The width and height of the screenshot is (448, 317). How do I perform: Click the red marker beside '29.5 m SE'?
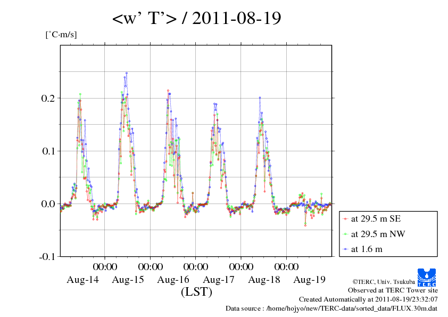pyautogui.click(x=346, y=219)
